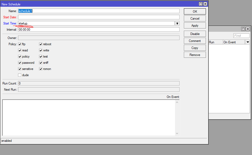Click the Copy button
The height and width of the screenshot is (155, 252).
pyautogui.click(x=195, y=48)
